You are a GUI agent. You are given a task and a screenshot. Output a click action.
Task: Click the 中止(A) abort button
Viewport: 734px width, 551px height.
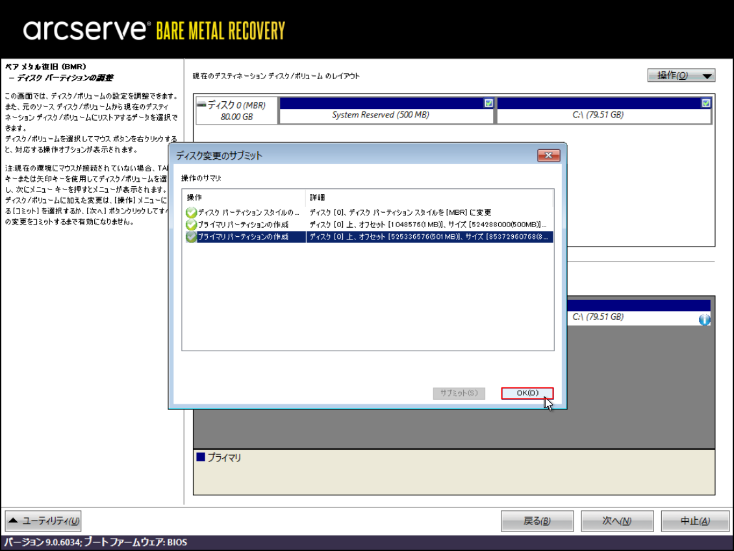[694, 521]
